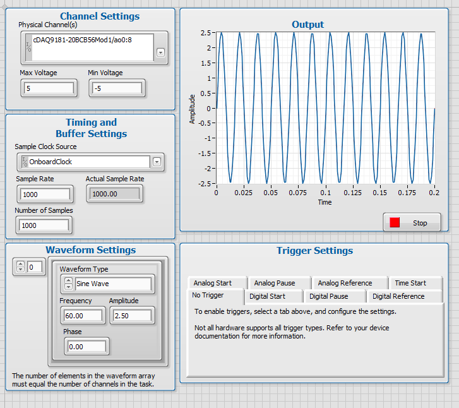
Task: Open the Physical Channel(s) dropdown arrow
Action: tap(160, 52)
